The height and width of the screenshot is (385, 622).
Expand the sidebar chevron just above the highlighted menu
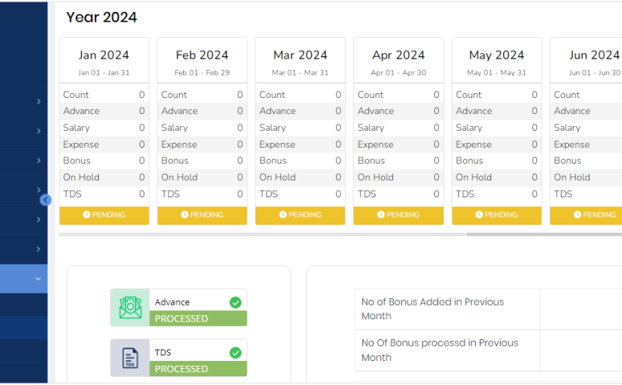(x=38, y=249)
